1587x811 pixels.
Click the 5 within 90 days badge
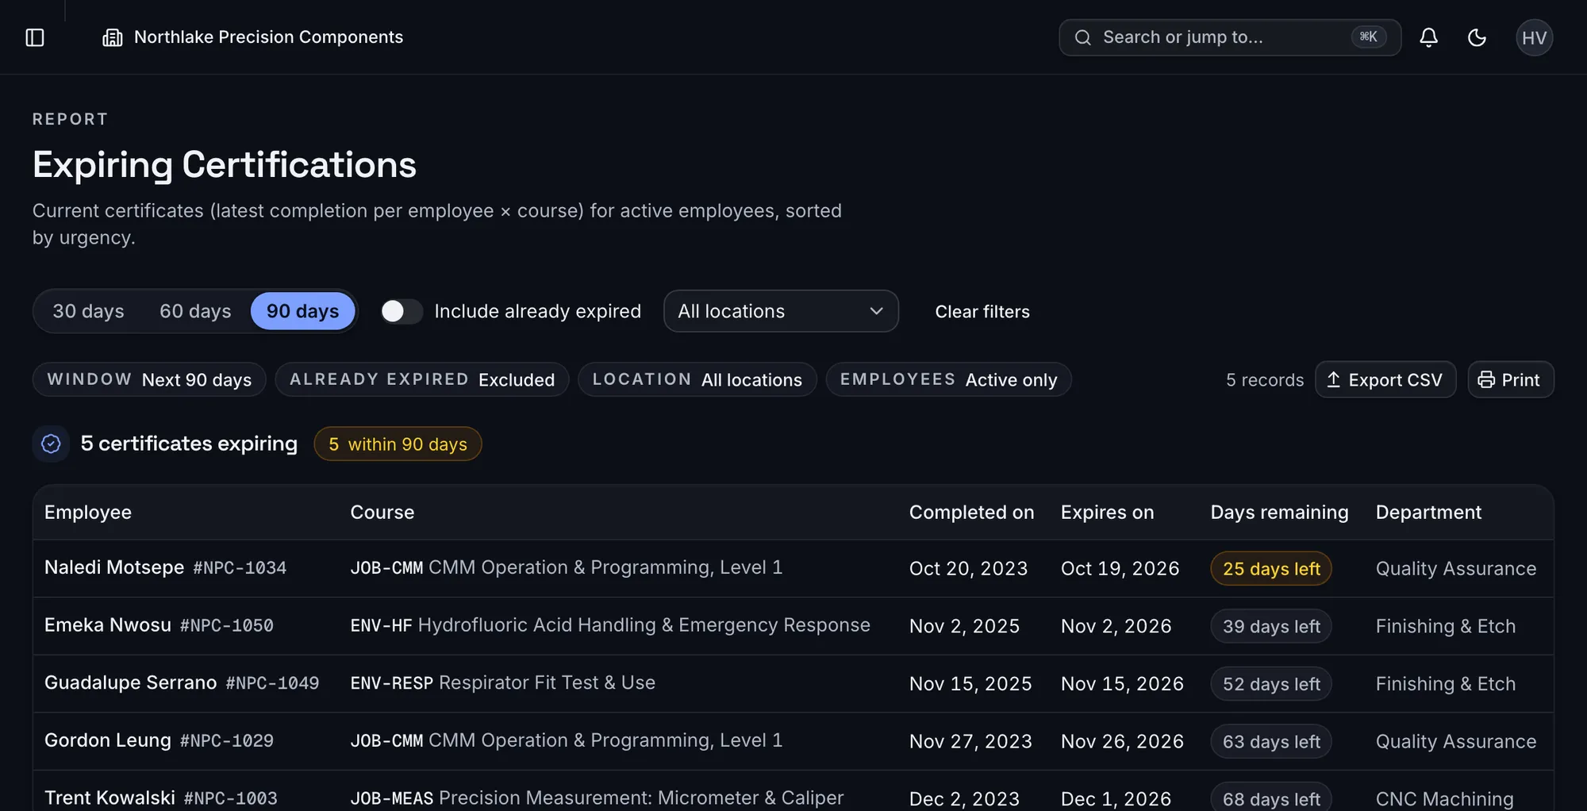398,444
